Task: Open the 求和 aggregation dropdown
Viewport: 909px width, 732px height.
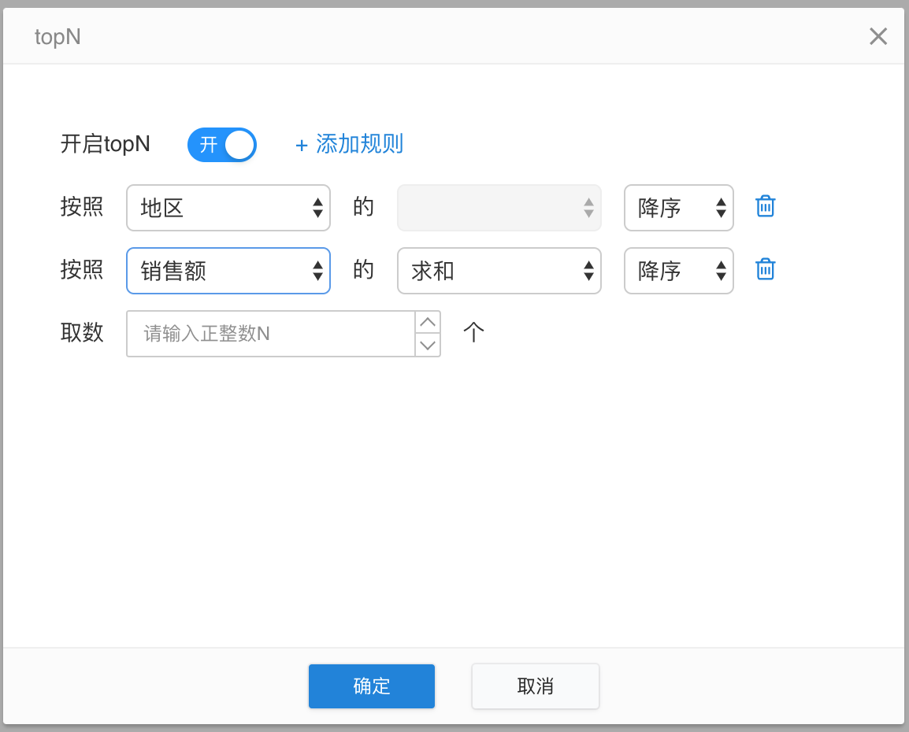Action: [x=499, y=271]
